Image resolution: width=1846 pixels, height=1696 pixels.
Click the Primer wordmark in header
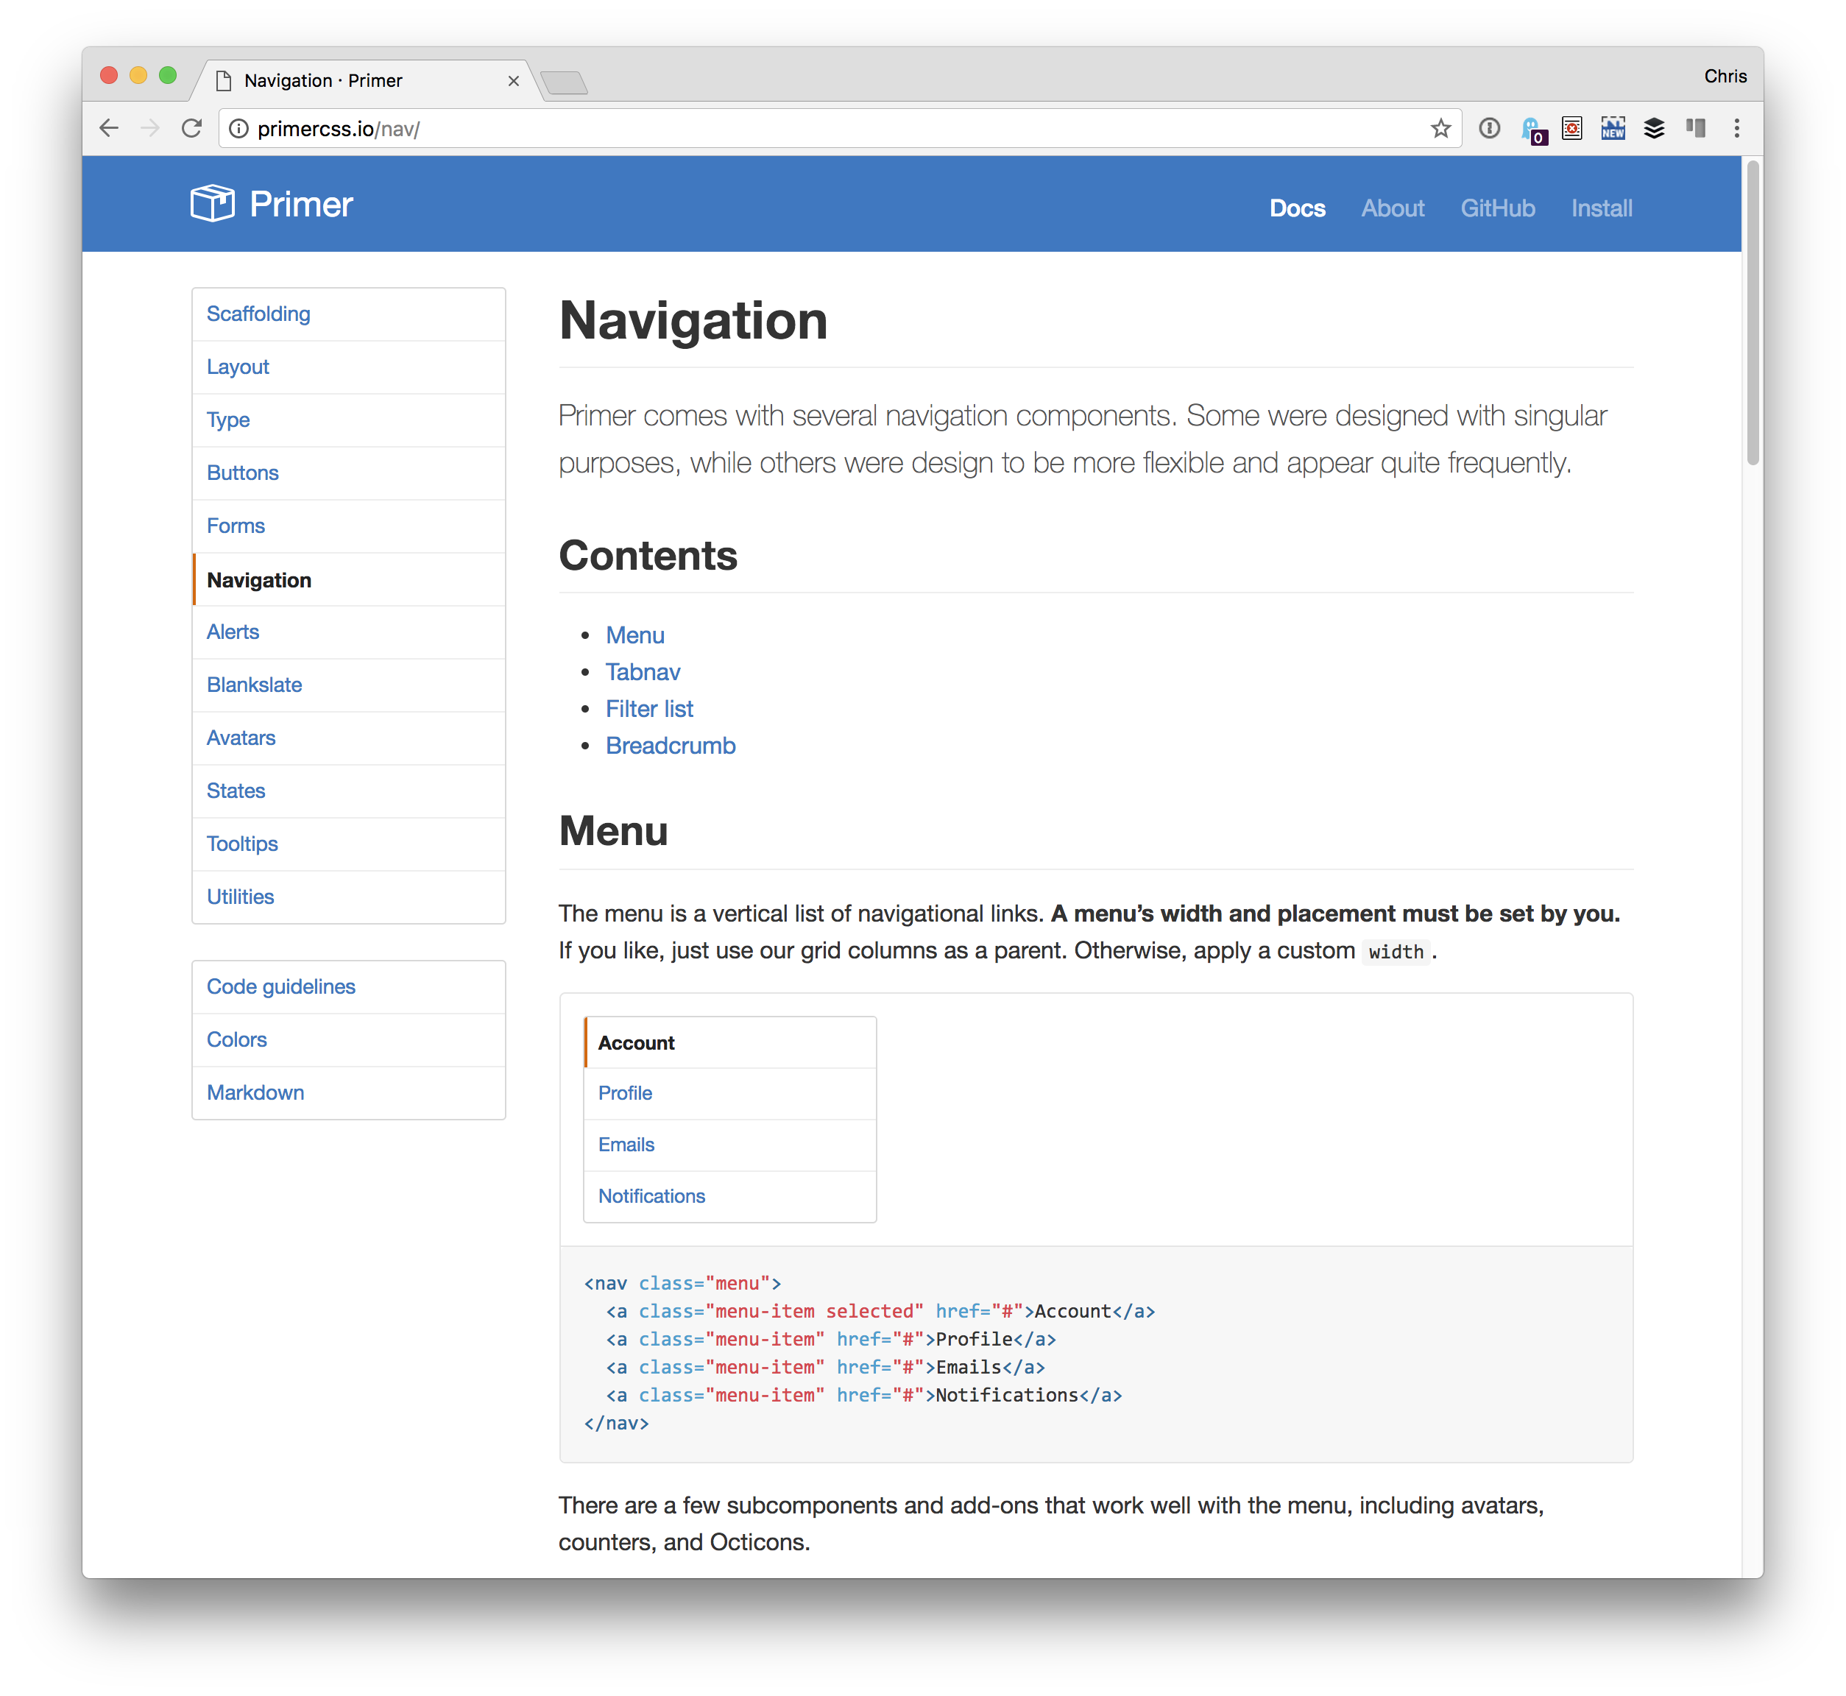click(301, 204)
